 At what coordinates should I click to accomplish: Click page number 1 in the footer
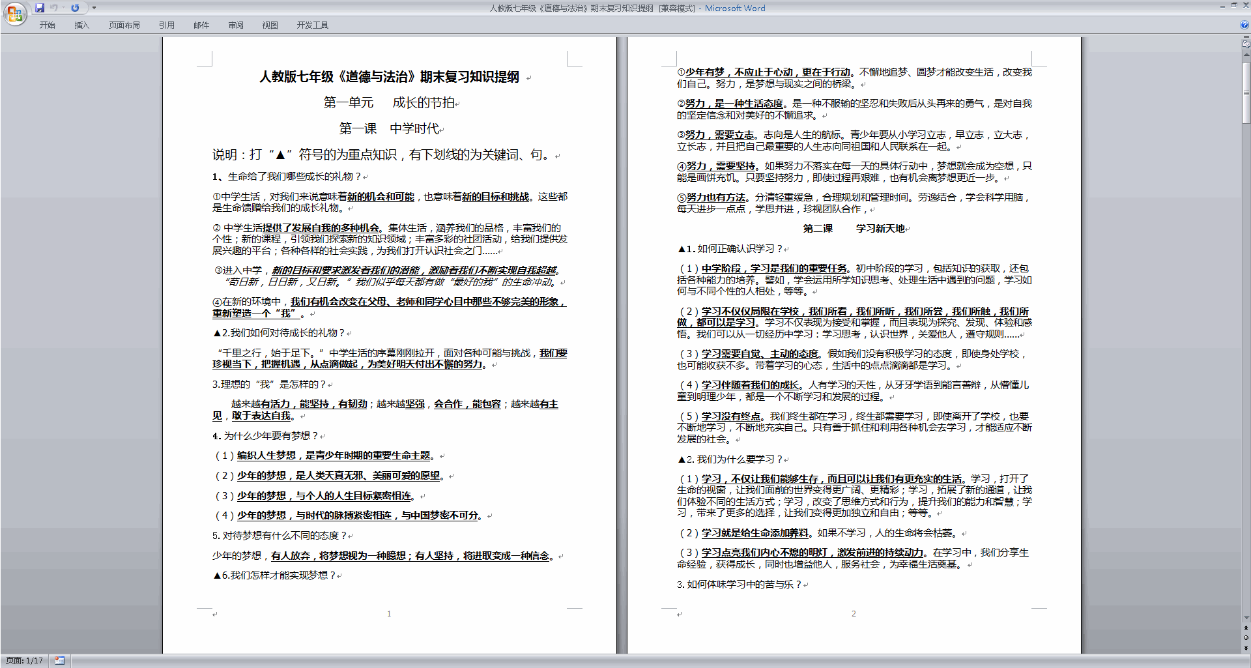coord(389,614)
